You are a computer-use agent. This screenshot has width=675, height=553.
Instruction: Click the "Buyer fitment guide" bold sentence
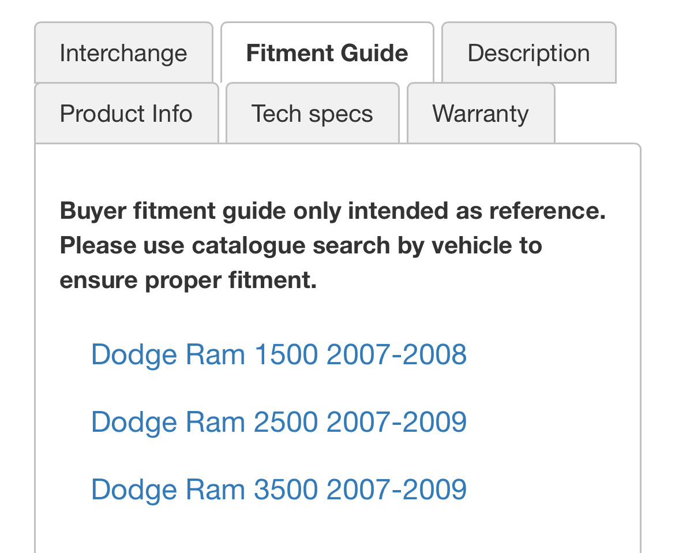coord(332,211)
